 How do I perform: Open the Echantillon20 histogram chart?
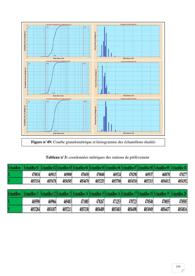point(128,116)
